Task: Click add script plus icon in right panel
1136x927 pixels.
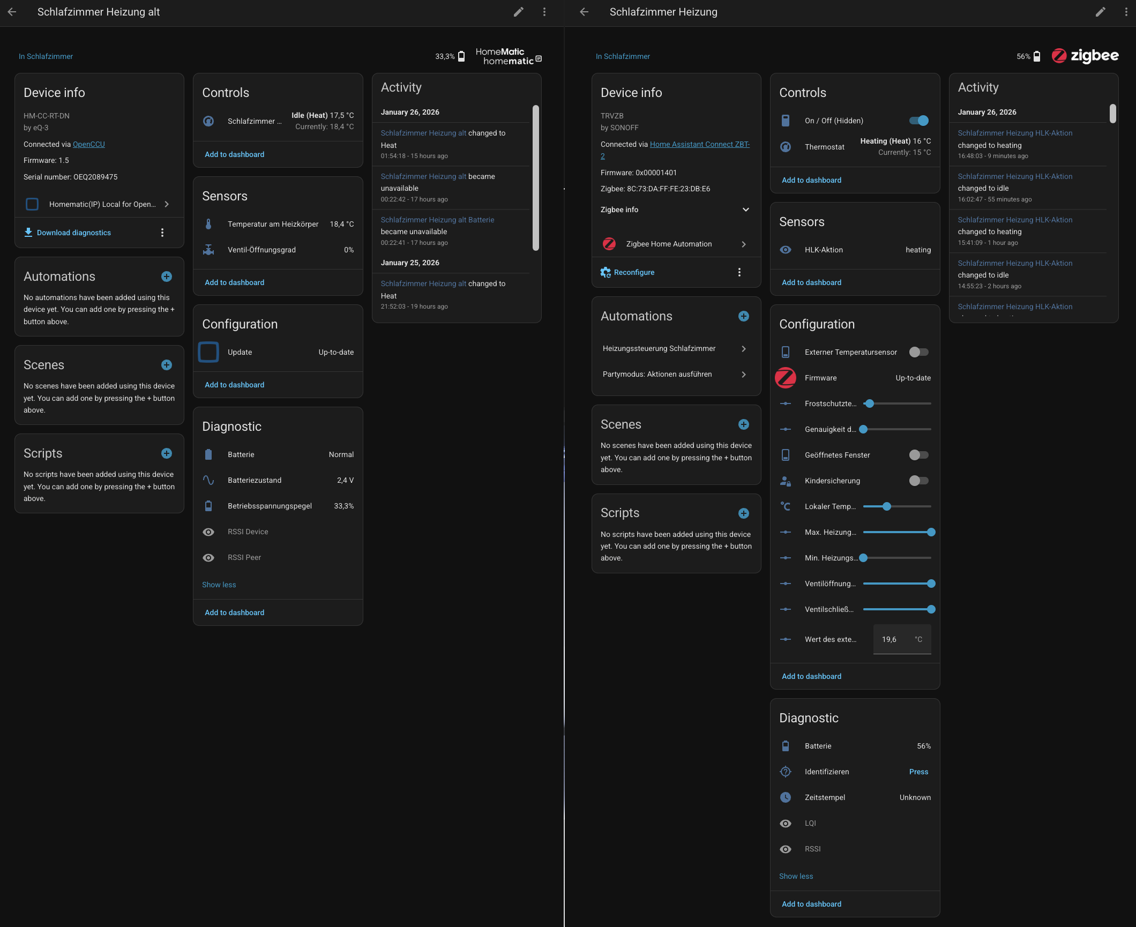Action: pos(744,513)
